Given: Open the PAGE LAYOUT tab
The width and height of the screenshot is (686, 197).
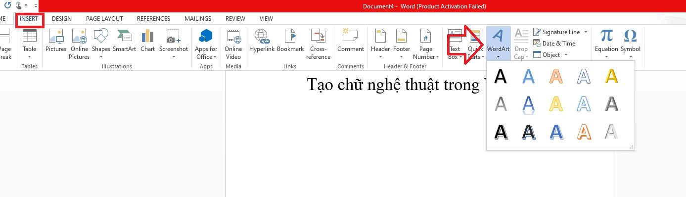Looking at the screenshot, I should [x=104, y=19].
